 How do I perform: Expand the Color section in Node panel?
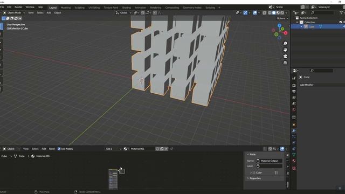[x=251, y=172]
